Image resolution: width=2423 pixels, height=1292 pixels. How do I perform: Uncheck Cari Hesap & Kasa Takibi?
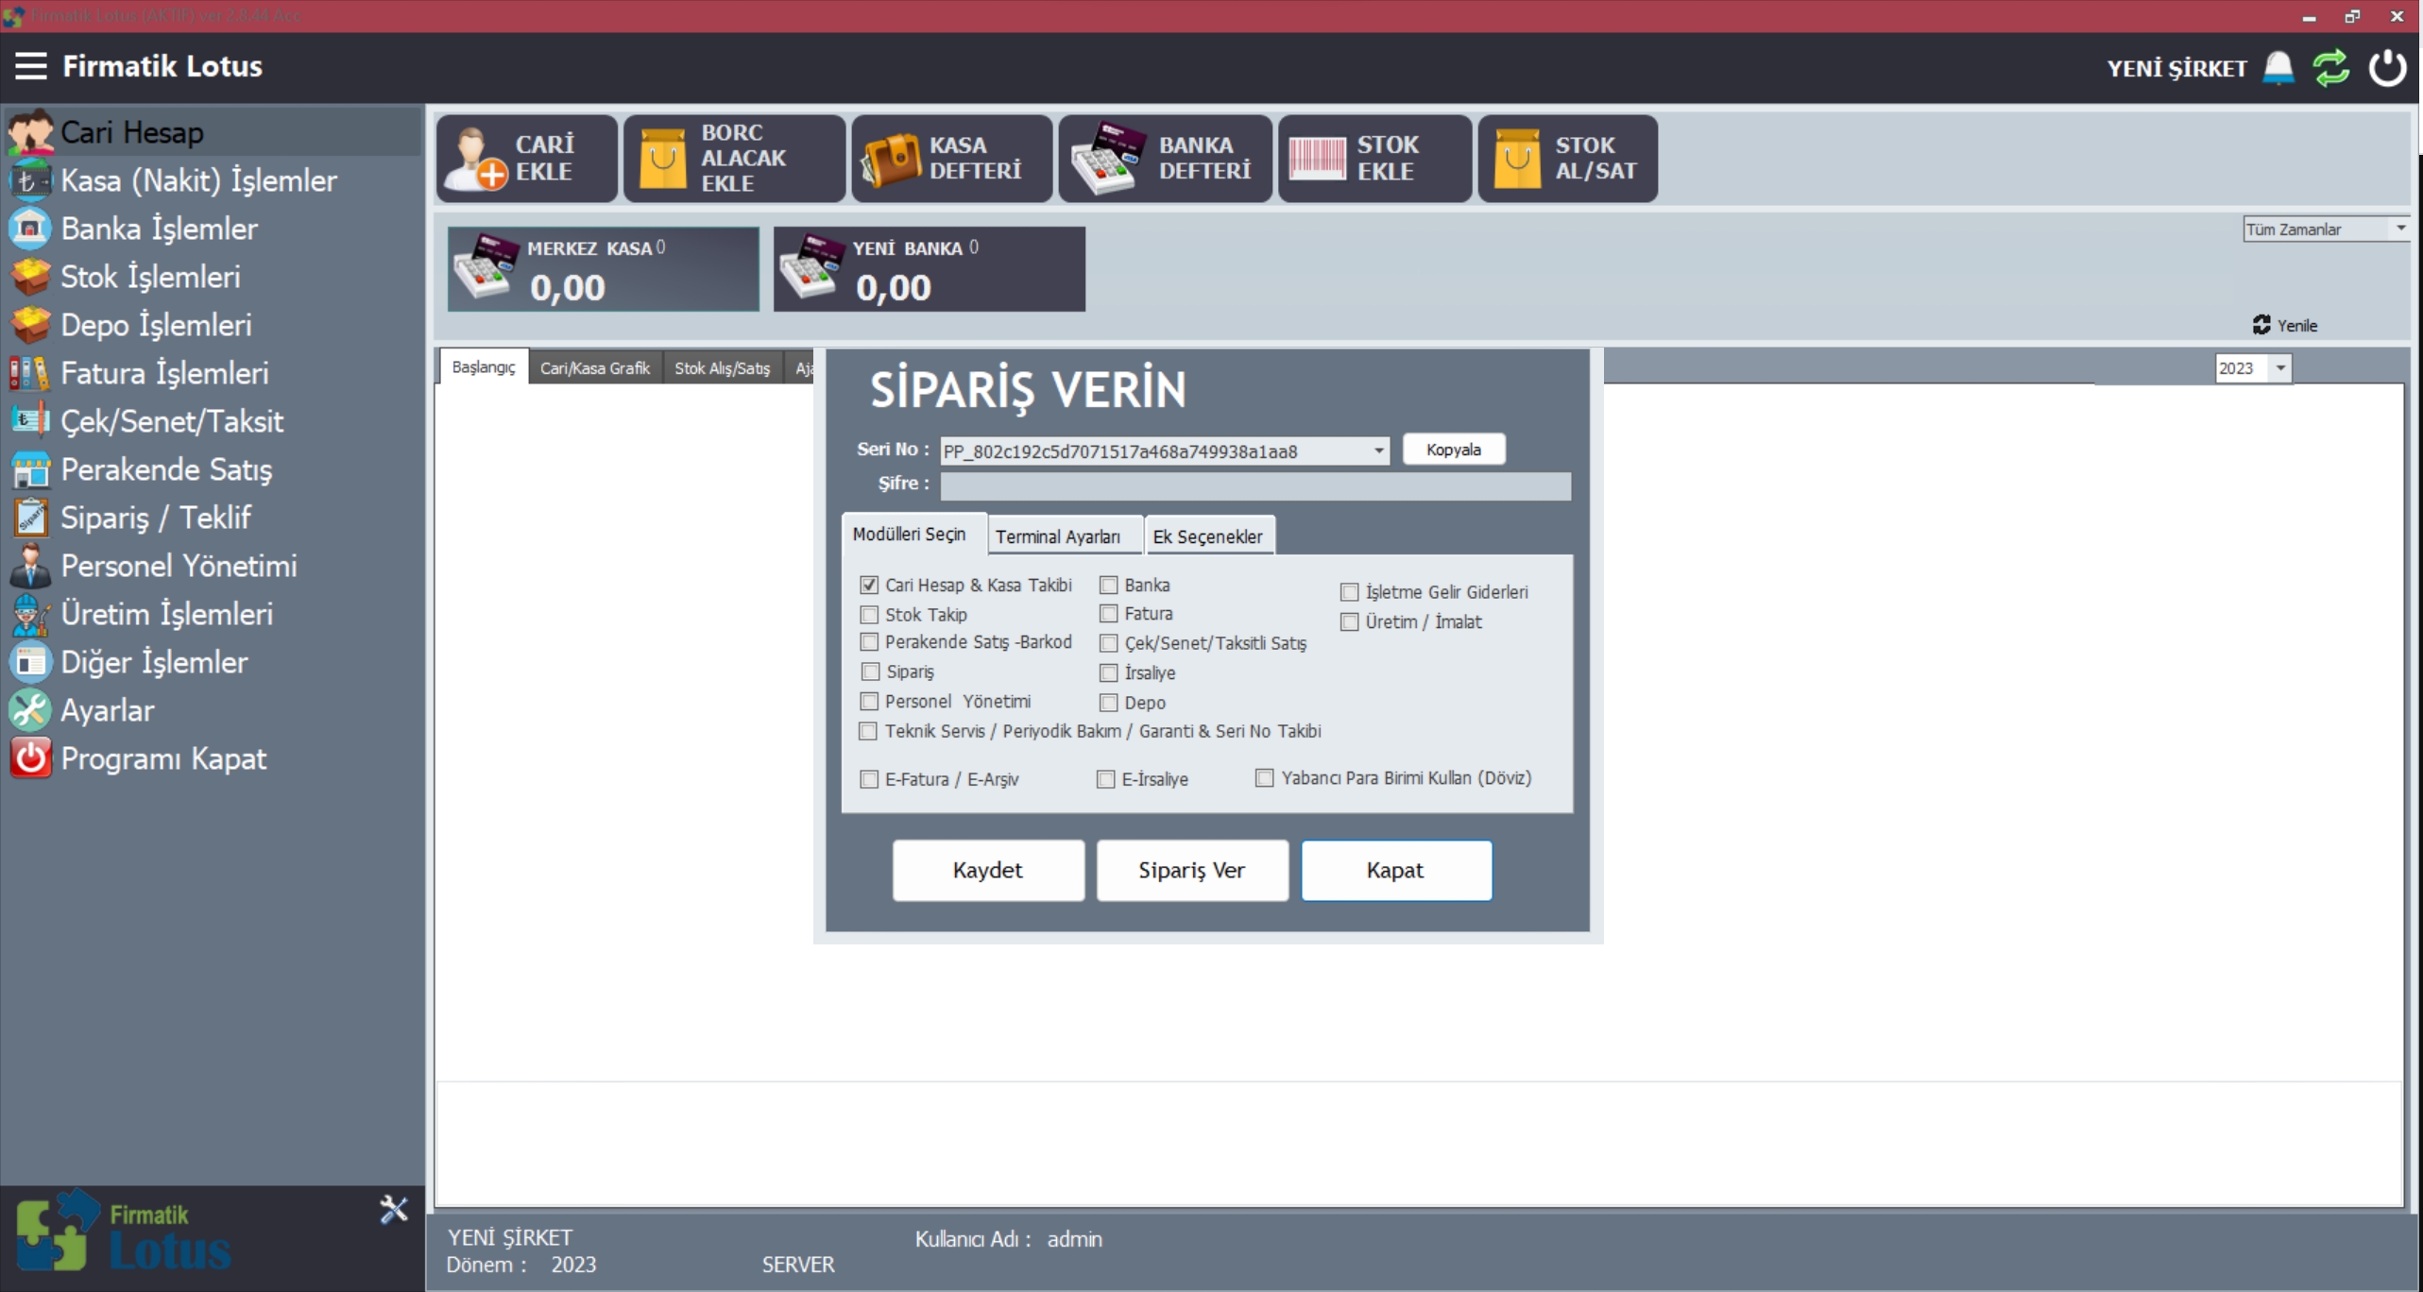[x=869, y=586]
